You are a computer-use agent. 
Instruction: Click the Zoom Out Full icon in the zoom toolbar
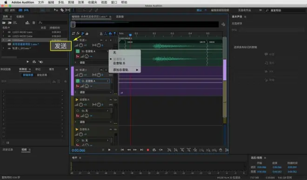[x=195, y=150]
